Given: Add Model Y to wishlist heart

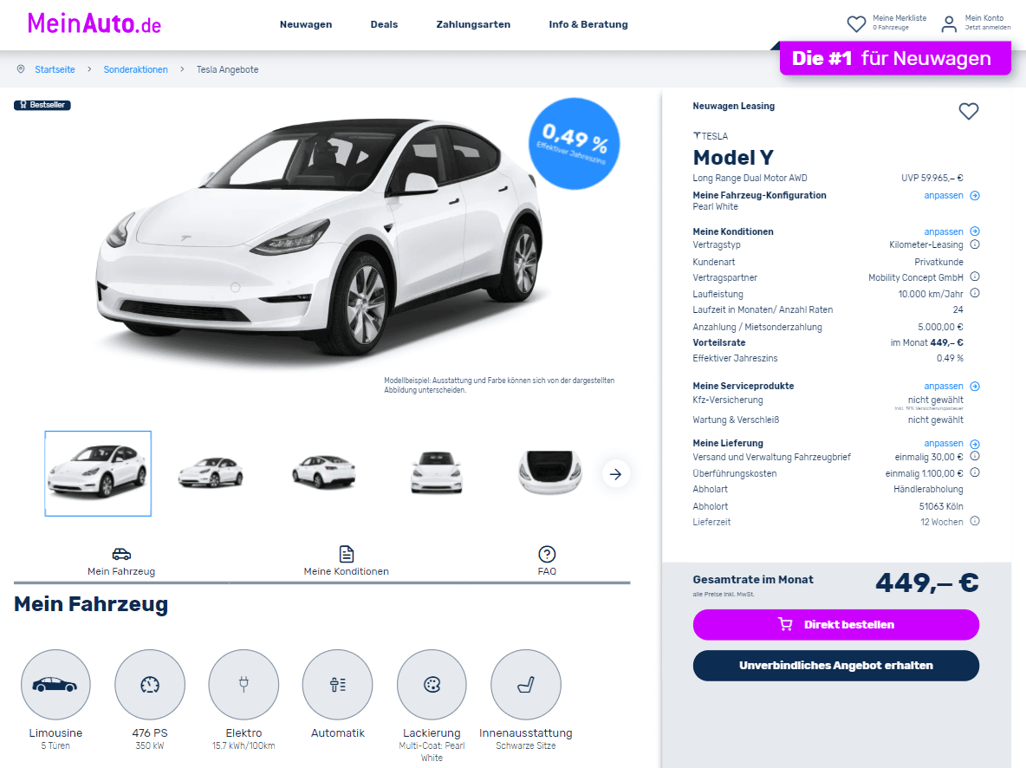Looking at the screenshot, I should (x=969, y=111).
